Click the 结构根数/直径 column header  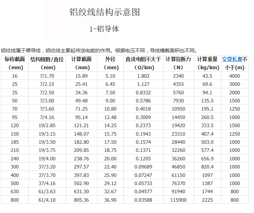click(x=47, y=63)
